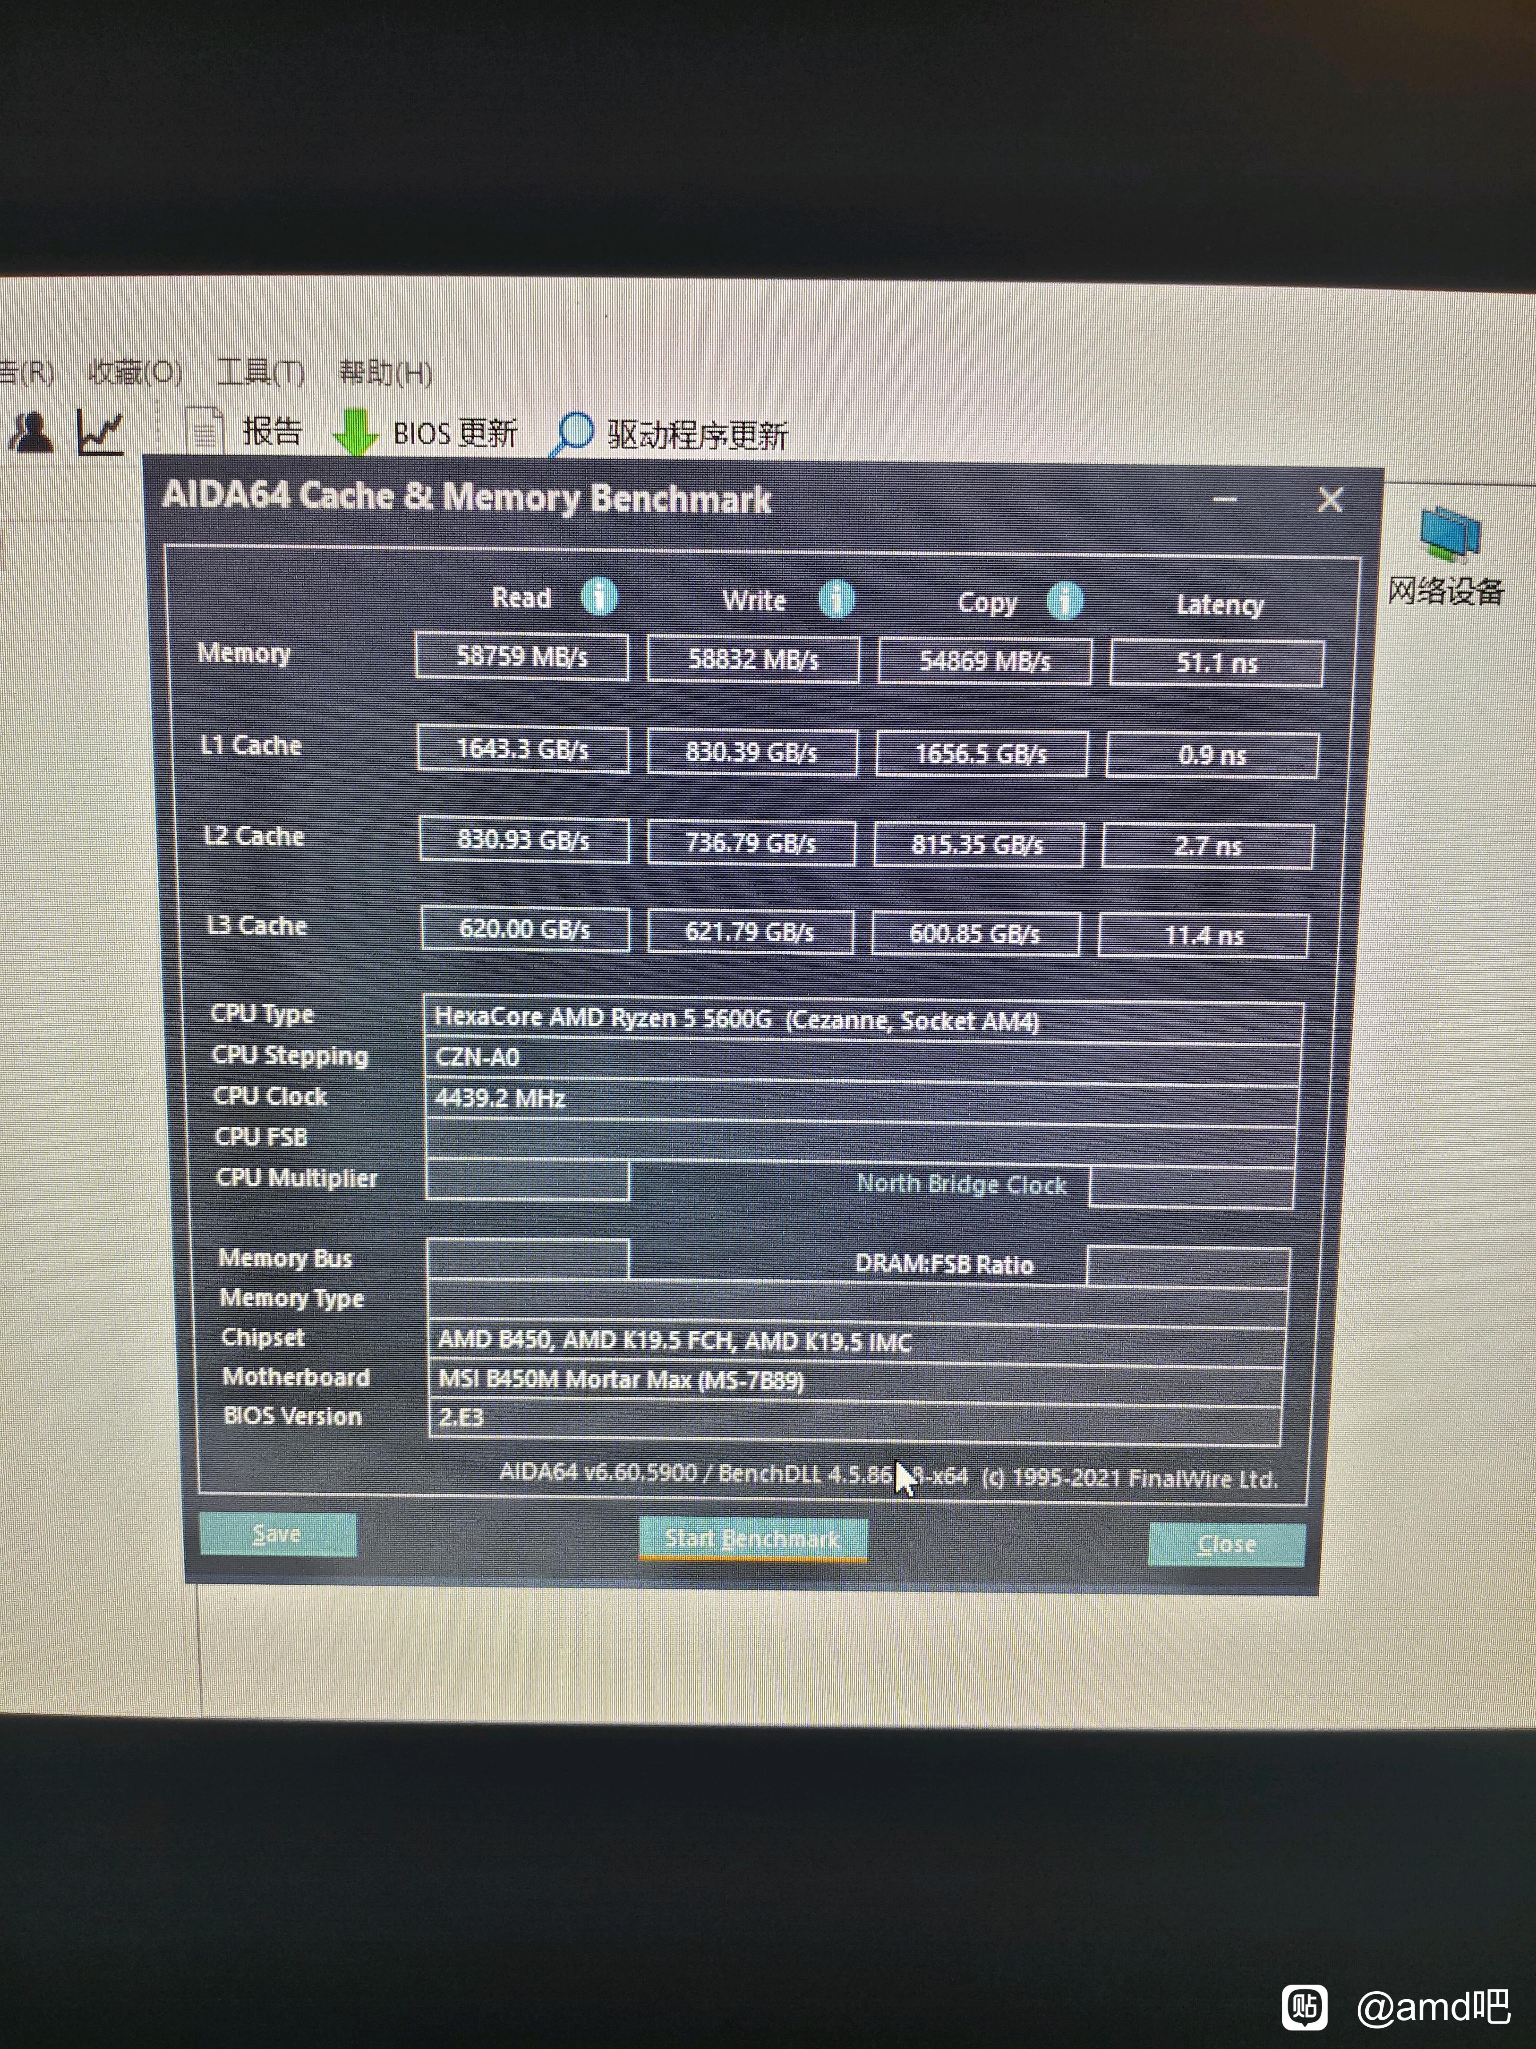This screenshot has width=1536, height=2049.
Task: Click L3 Cache latency 11.4 ns
Action: click(x=1203, y=936)
